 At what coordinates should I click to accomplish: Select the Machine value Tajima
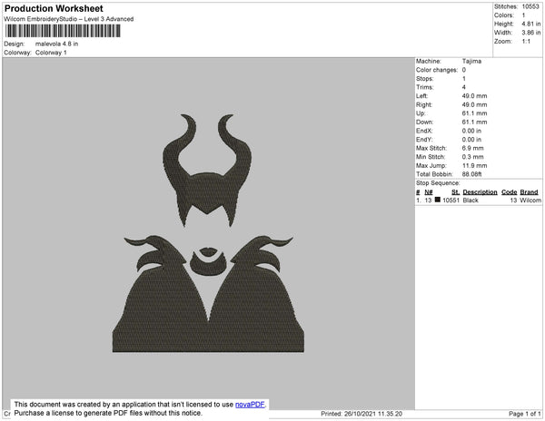(x=471, y=61)
